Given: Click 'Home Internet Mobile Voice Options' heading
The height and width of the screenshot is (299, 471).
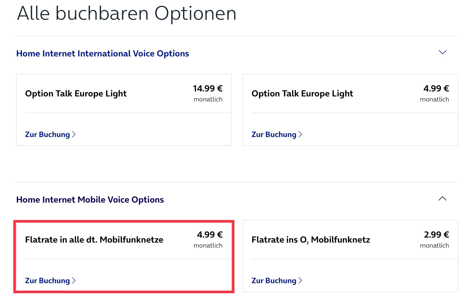Looking at the screenshot, I should pos(90,200).
